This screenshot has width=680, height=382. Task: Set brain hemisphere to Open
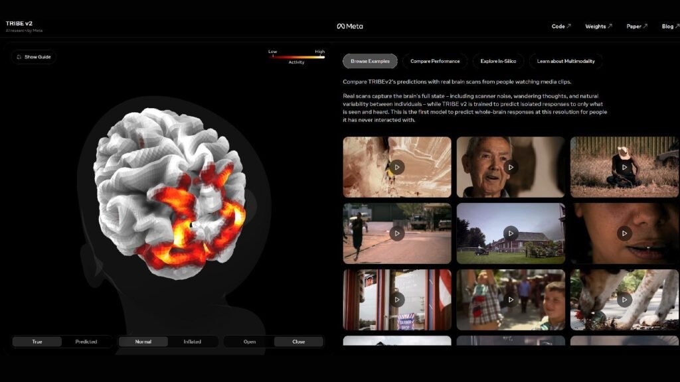pos(249,342)
